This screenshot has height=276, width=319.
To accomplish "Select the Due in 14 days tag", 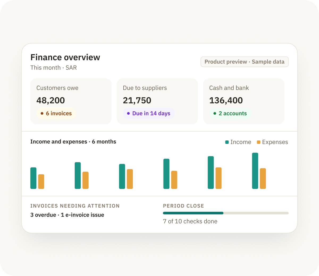I will coord(149,113).
